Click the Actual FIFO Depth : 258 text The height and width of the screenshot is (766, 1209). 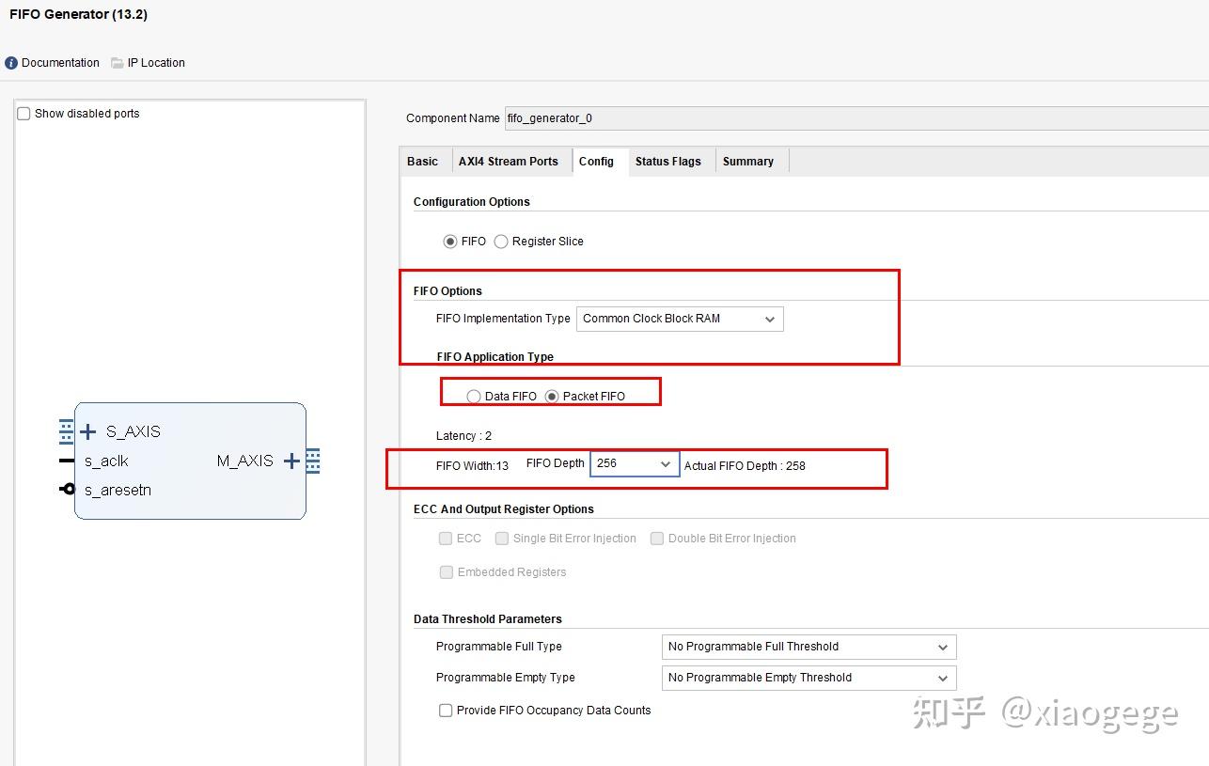(745, 466)
